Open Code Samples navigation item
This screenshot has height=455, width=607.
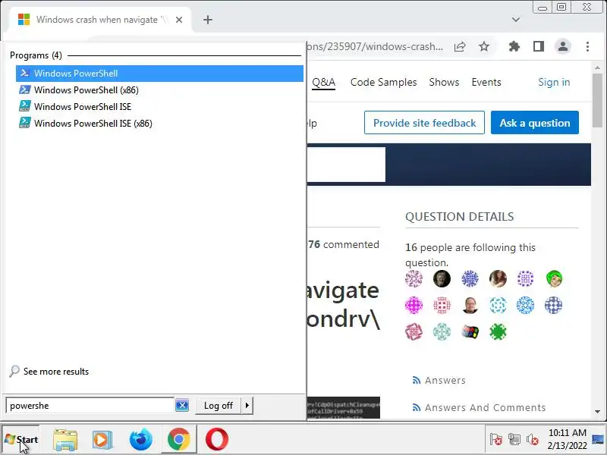[383, 82]
